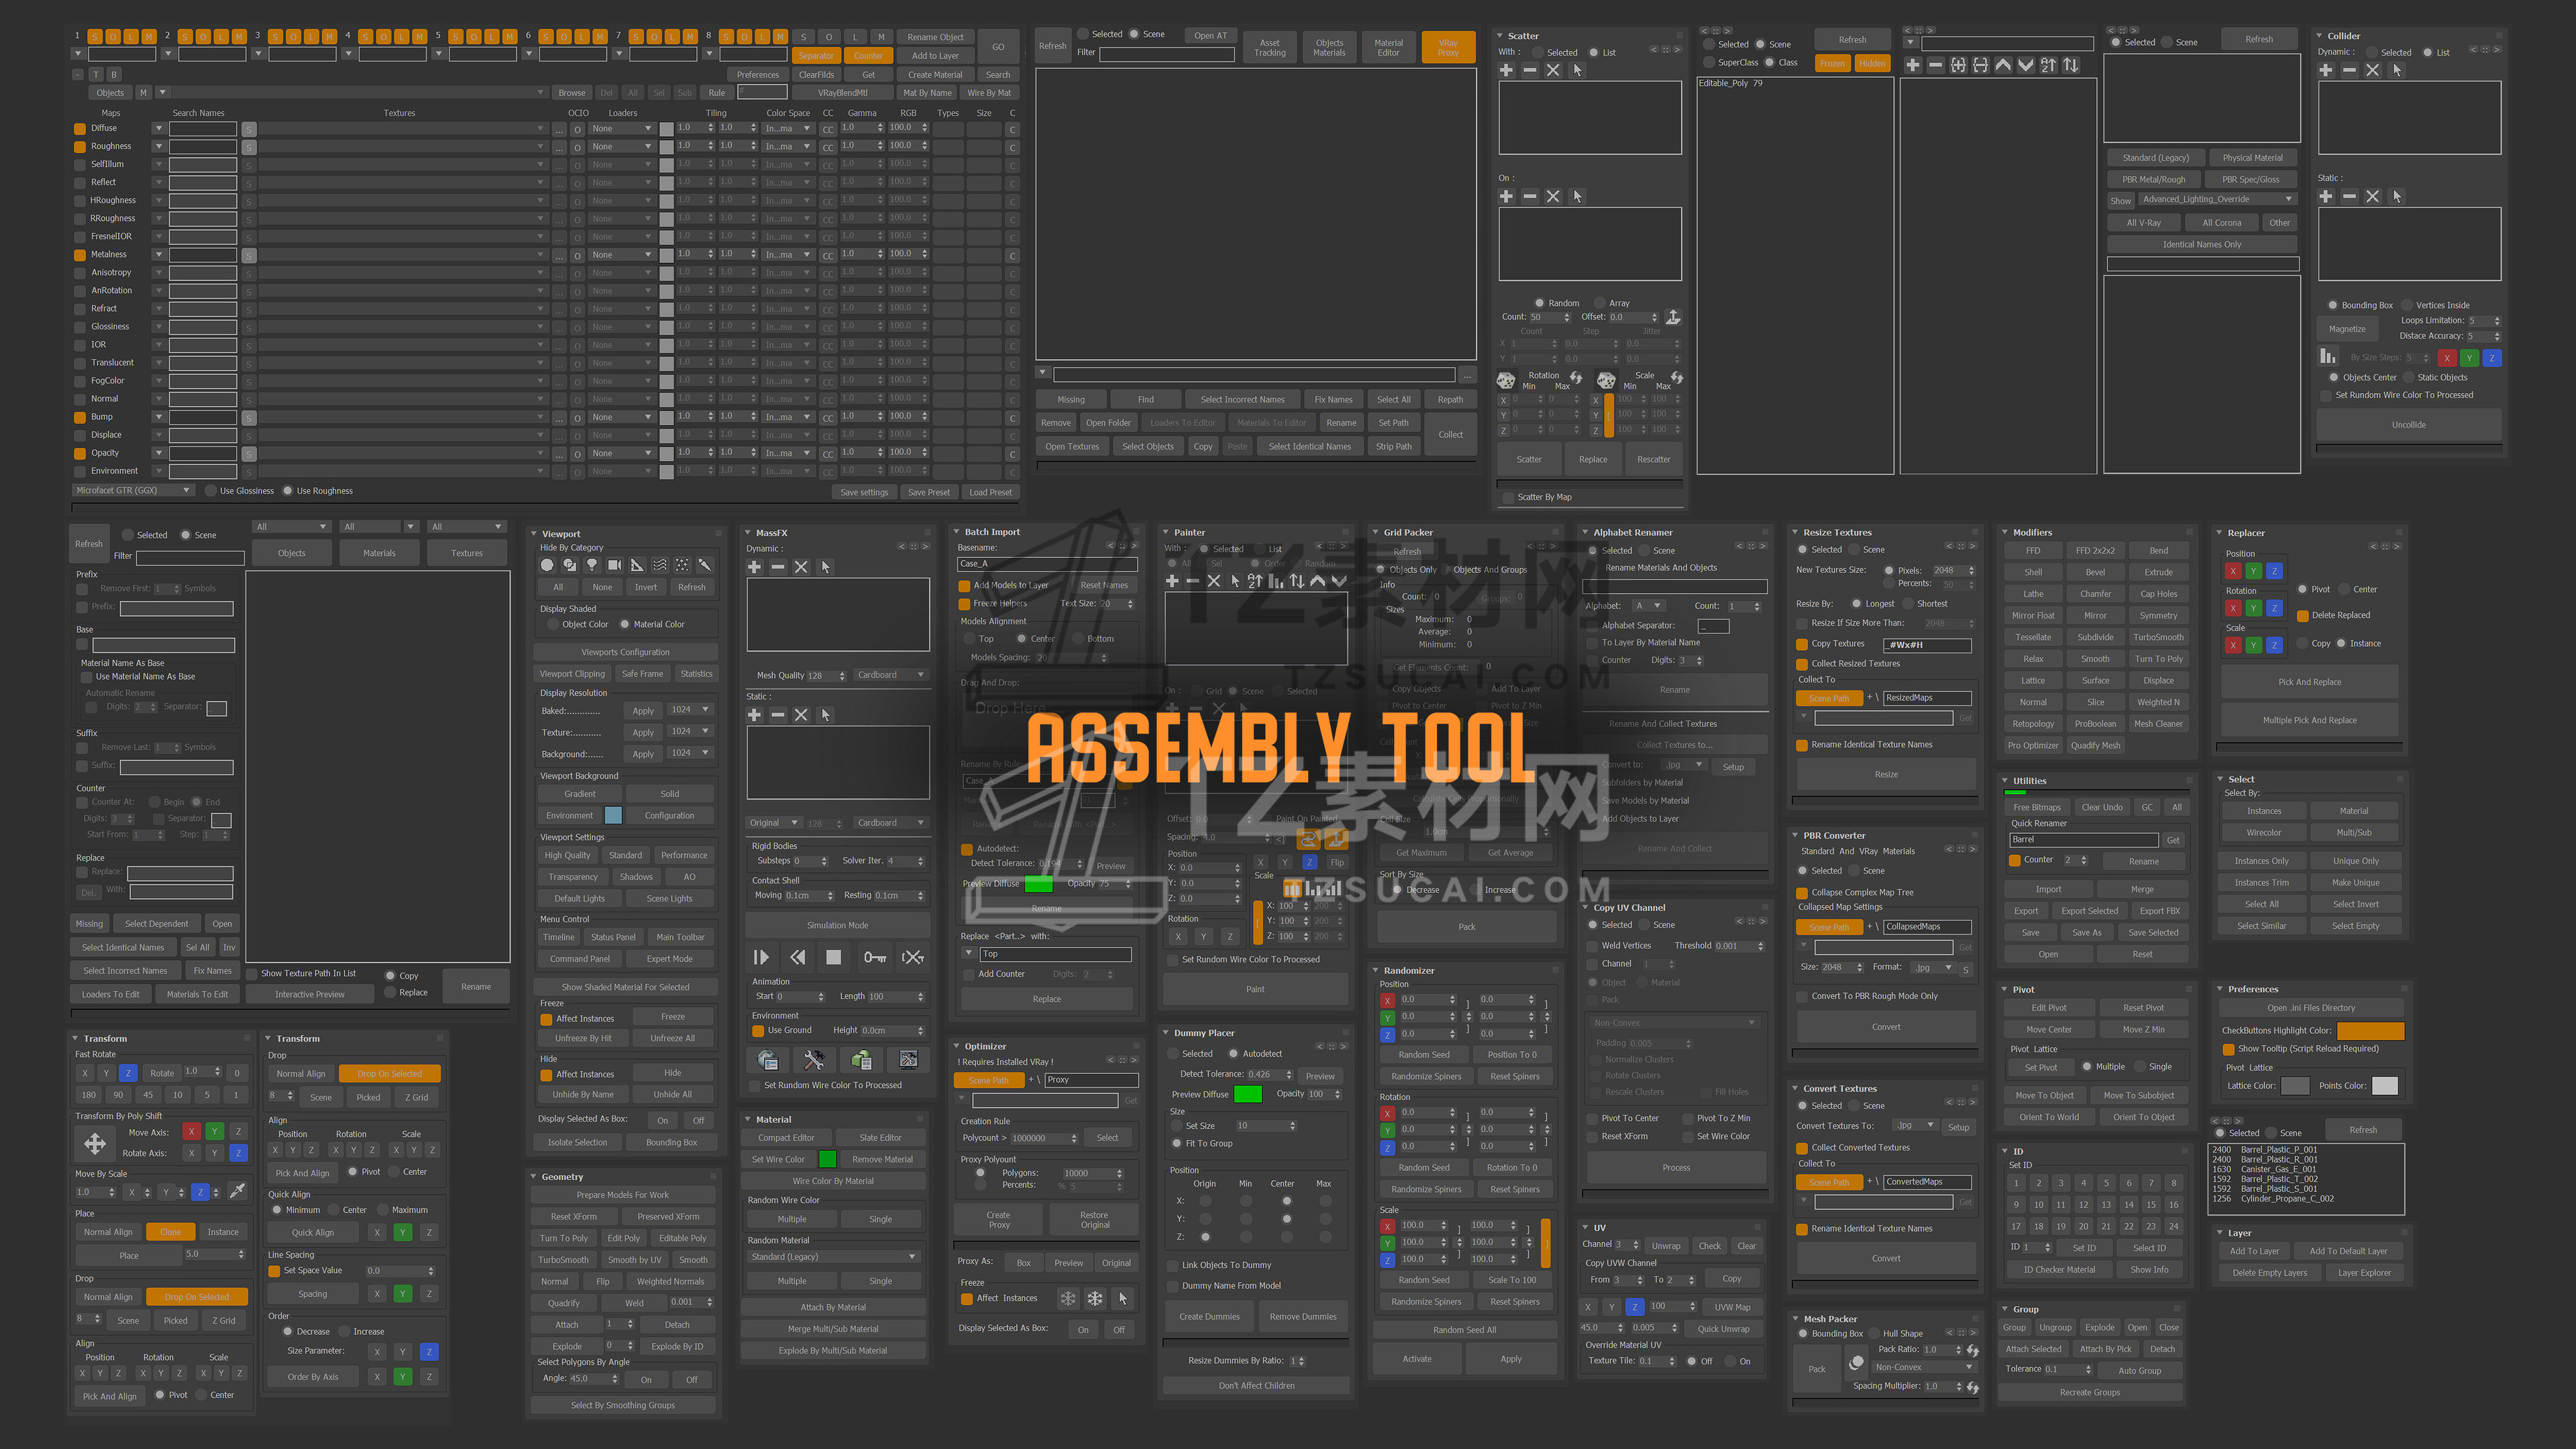2576x1449 pixels.
Task: Click Rescatter button in Scatter panel
Action: (x=1653, y=459)
